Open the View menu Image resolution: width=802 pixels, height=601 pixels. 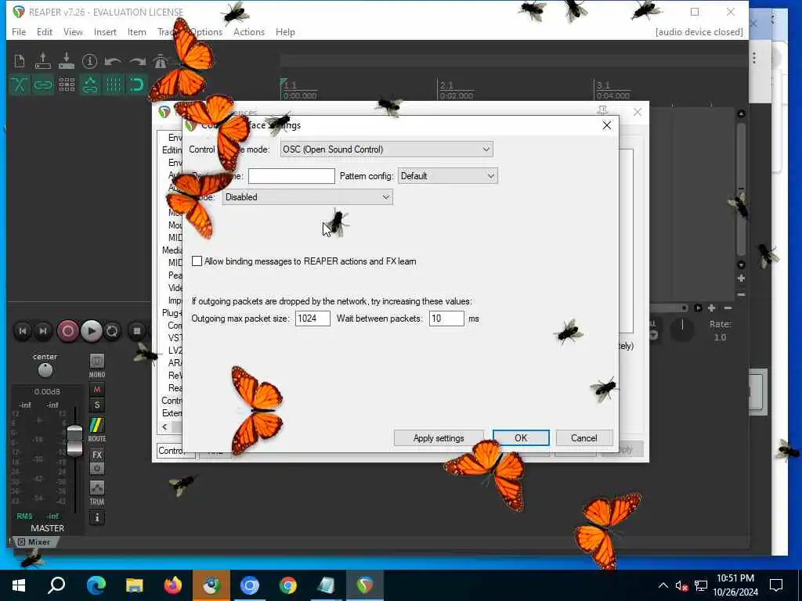(x=73, y=31)
